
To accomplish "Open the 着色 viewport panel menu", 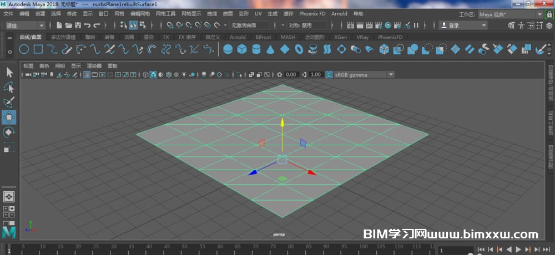I will click(x=44, y=65).
